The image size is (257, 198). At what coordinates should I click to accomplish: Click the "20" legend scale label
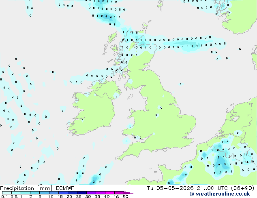[x=69, y=196]
